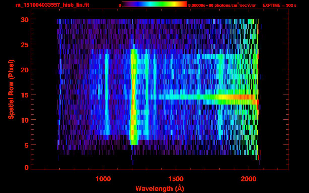Click the 2000 wavelength tick label

[x=248, y=179]
